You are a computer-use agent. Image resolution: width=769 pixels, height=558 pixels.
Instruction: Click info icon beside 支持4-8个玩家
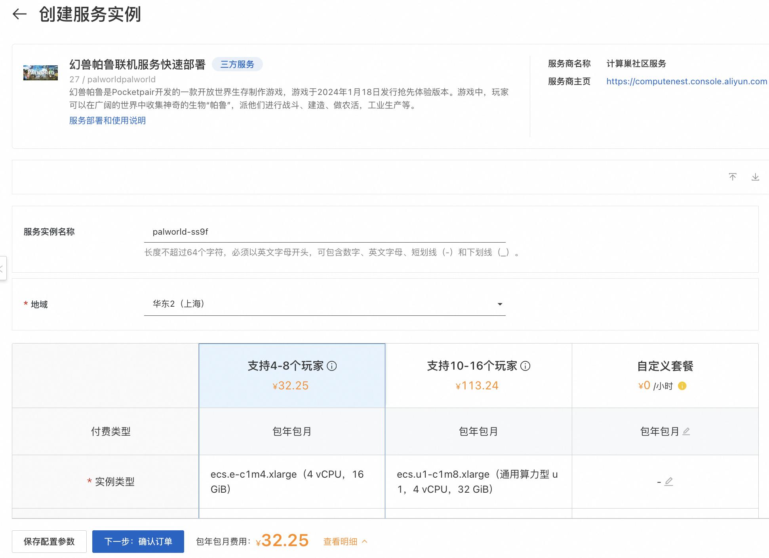pos(332,366)
